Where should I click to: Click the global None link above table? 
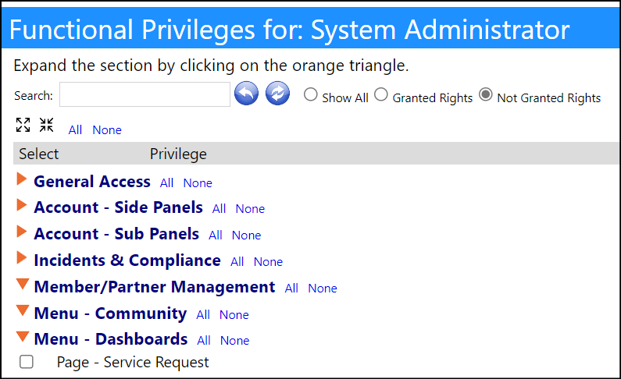click(x=107, y=130)
